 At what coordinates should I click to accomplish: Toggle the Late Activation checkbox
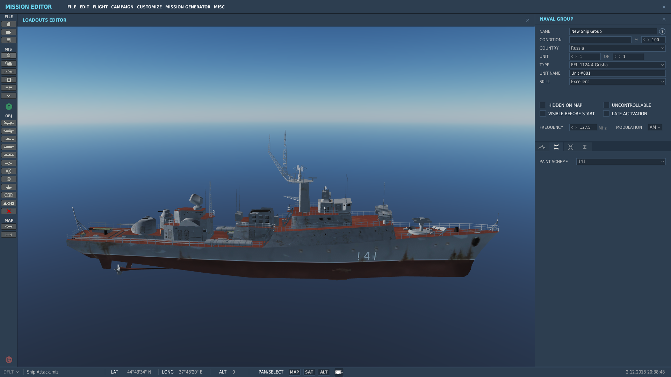(x=606, y=113)
